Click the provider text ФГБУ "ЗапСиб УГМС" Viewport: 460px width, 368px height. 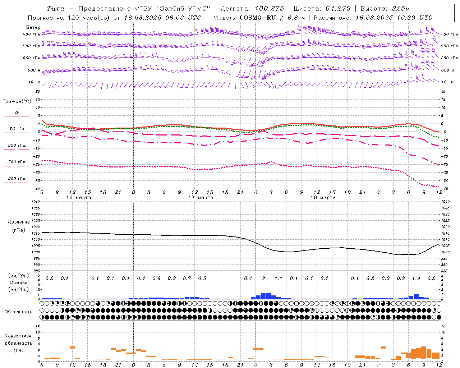172,8
